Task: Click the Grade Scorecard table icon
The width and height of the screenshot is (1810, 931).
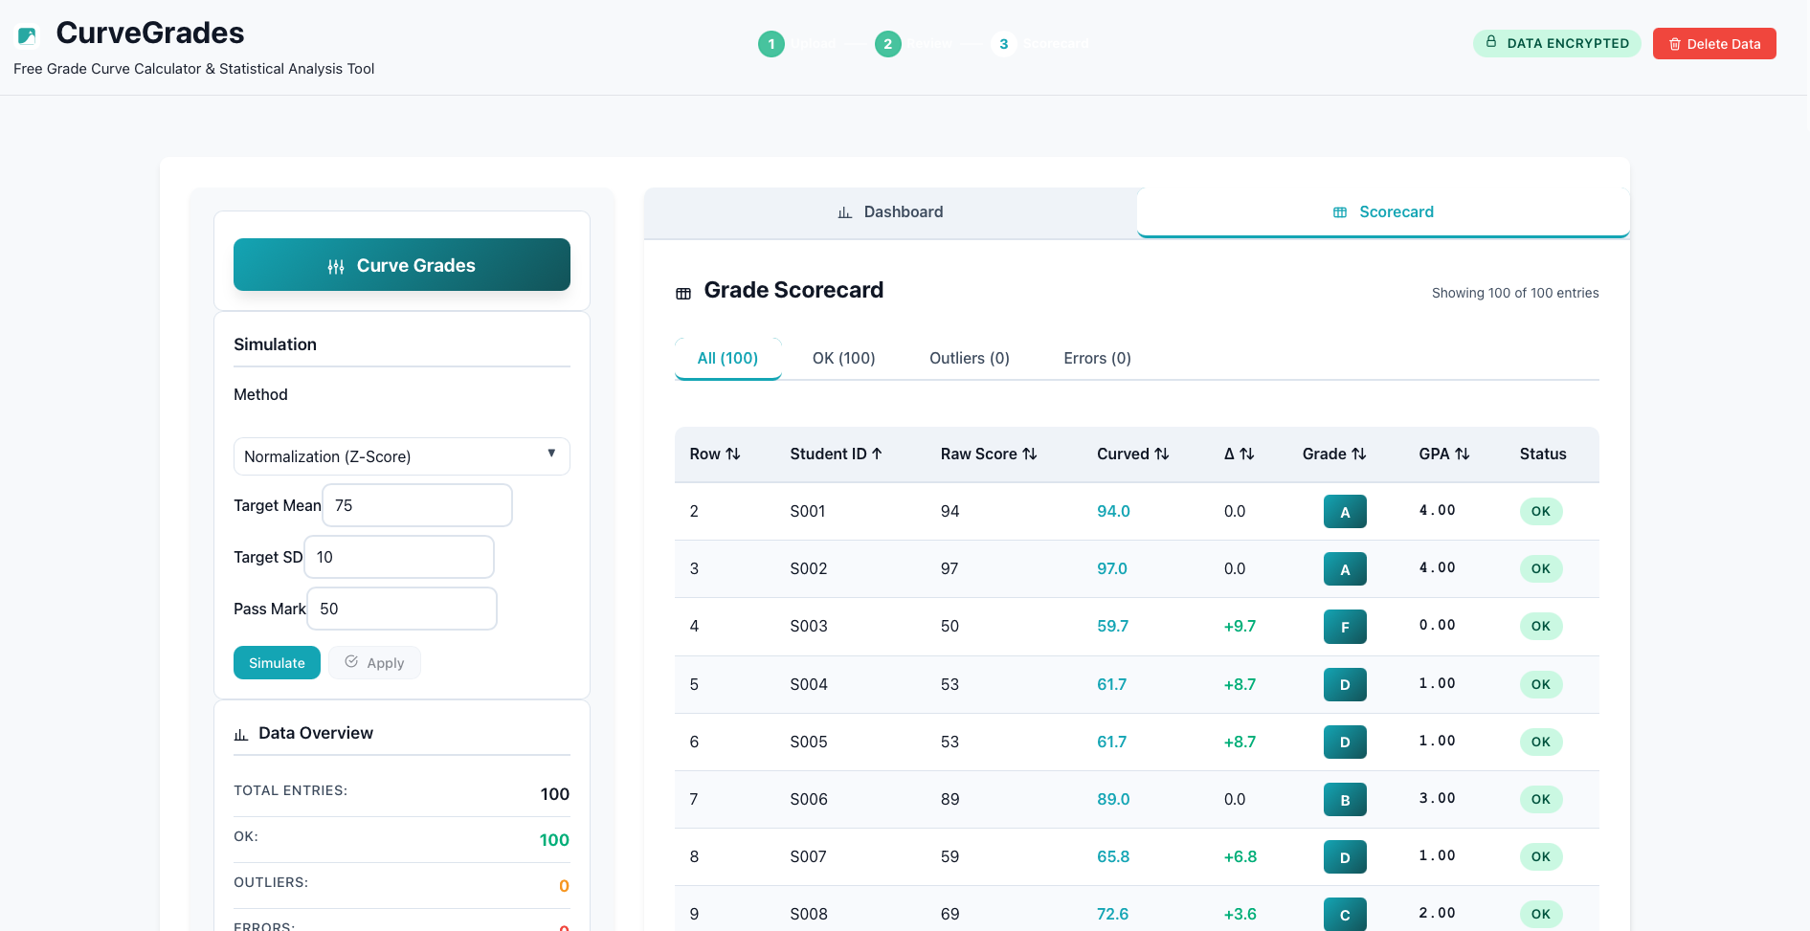Action: click(683, 292)
